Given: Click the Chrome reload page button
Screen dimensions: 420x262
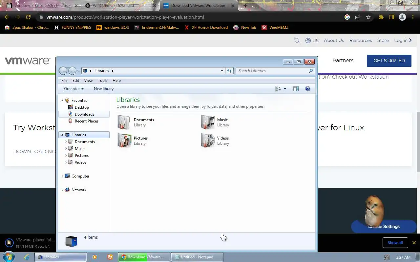Looking at the screenshot, I should 28,17.
